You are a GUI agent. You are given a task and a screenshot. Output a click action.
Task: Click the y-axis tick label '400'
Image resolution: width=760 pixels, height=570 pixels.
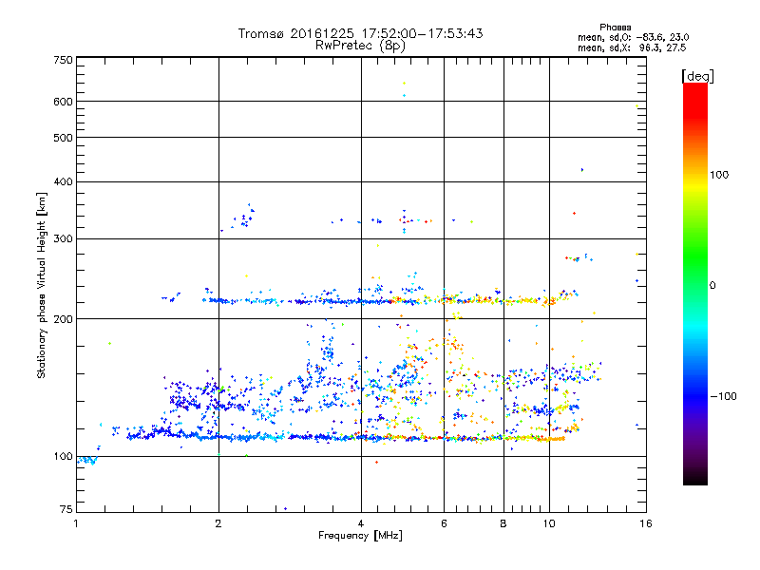coord(63,181)
